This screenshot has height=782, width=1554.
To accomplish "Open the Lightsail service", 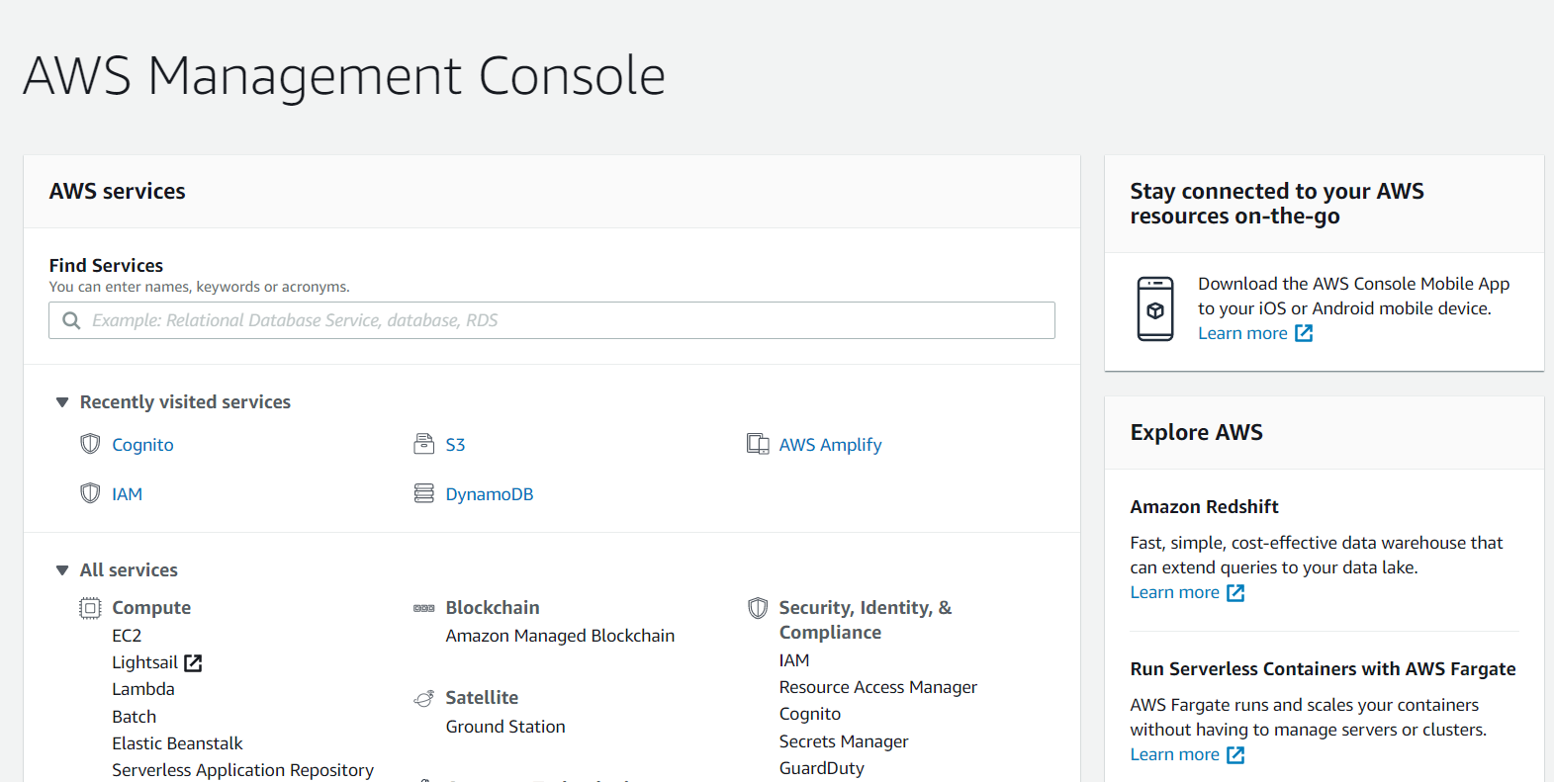I will pyautogui.click(x=144, y=662).
